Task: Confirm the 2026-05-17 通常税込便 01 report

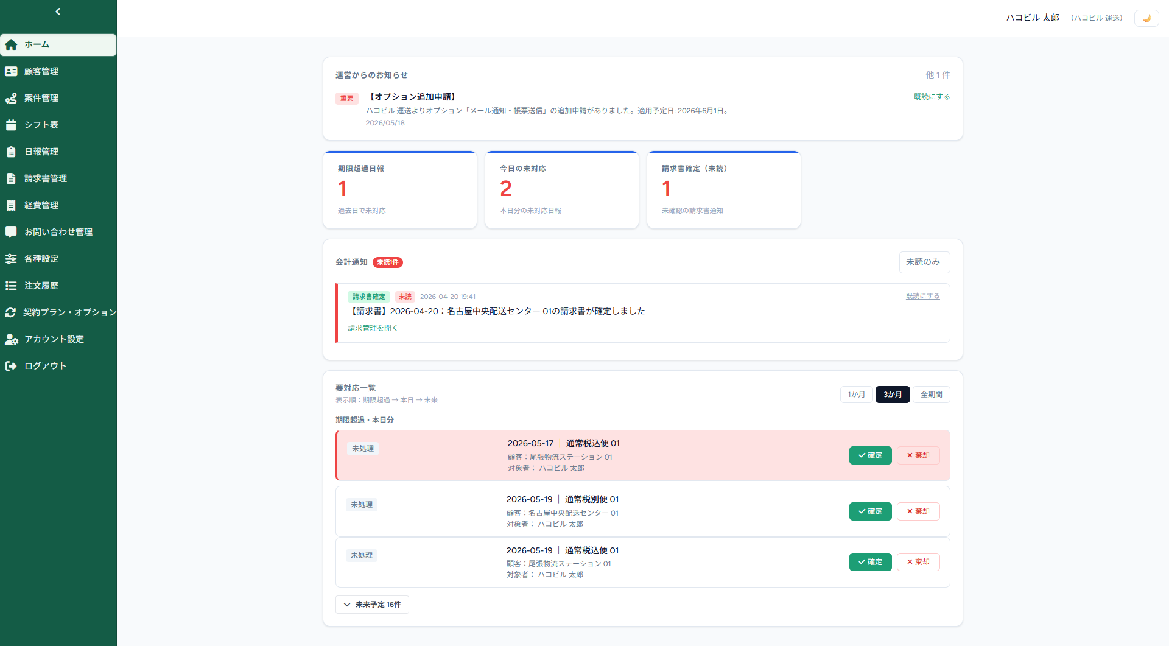Action: (871, 455)
